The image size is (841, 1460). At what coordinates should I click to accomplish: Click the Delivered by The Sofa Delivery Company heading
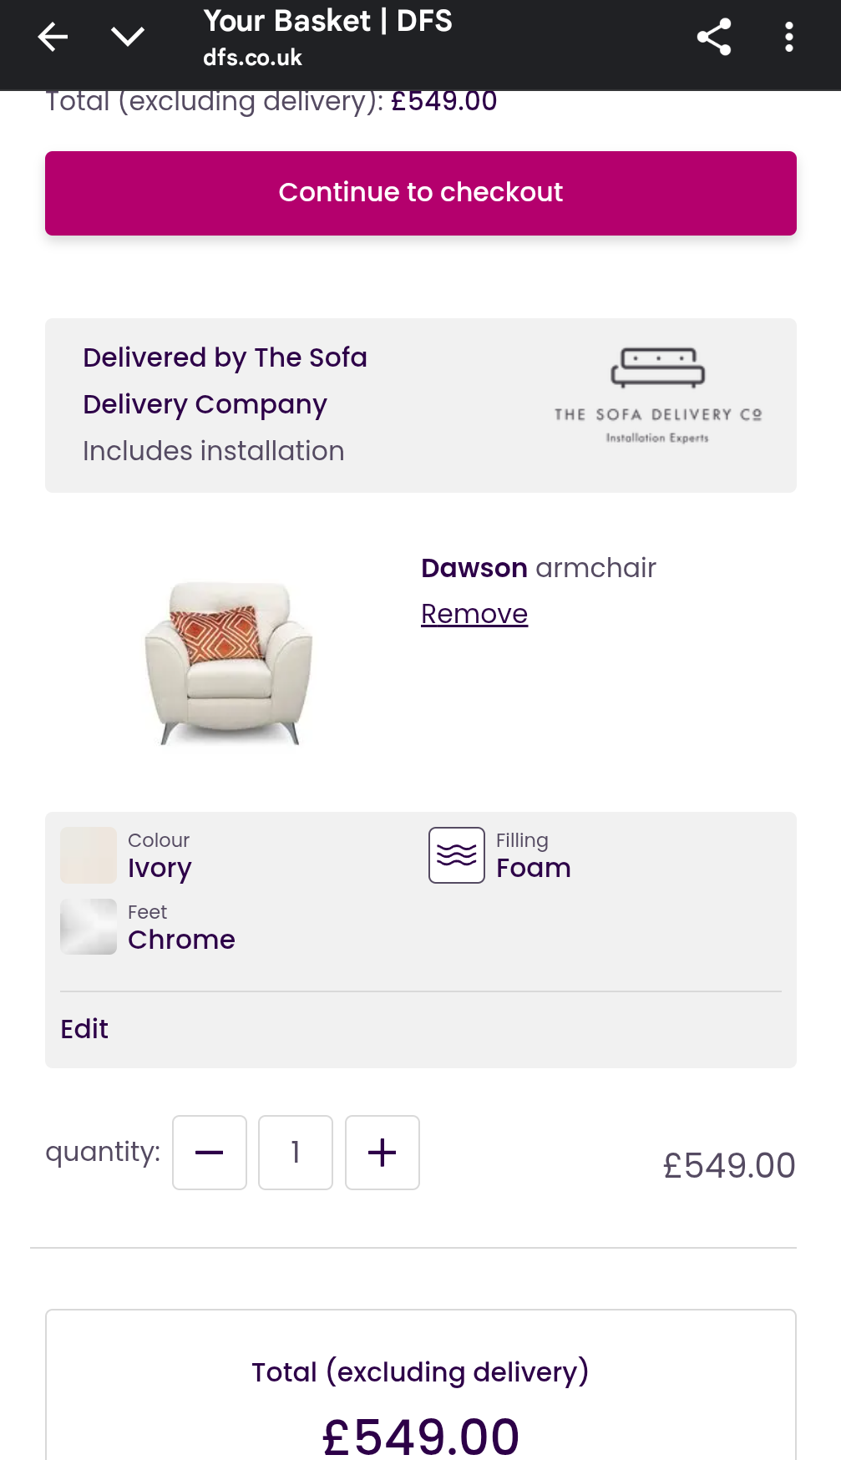pos(225,381)
